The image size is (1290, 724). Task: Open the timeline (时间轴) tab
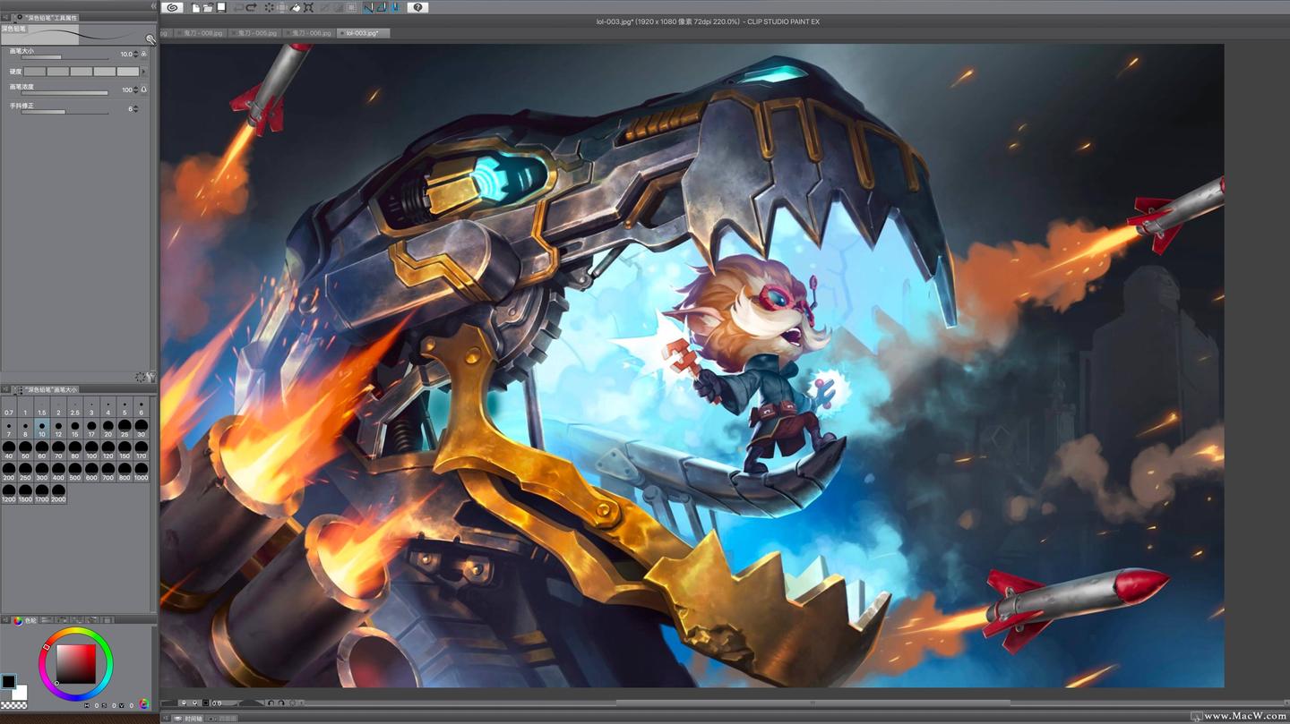point(188,719)
